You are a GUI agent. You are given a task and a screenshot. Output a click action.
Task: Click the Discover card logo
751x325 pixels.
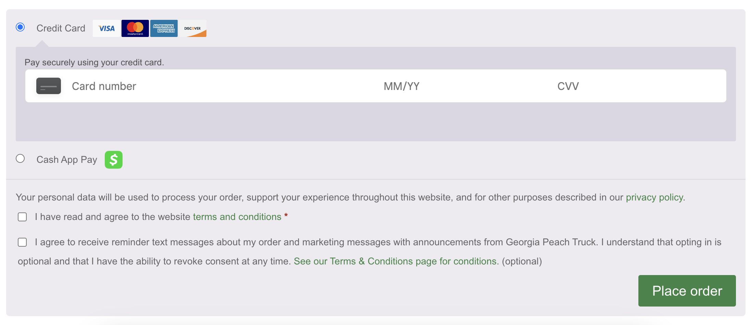(193, 28)
